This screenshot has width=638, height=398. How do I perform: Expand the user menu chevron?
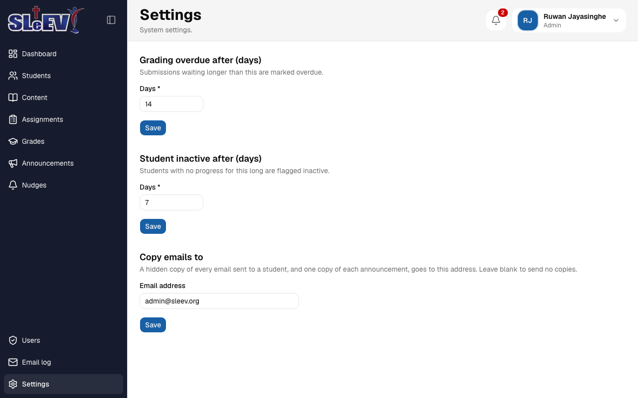tap(616, 20)
